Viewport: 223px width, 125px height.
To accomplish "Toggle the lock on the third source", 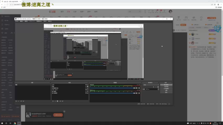I will [88, 88].
